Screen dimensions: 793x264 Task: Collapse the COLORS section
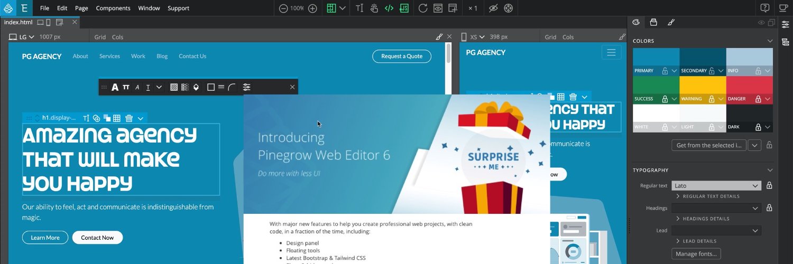770,41
